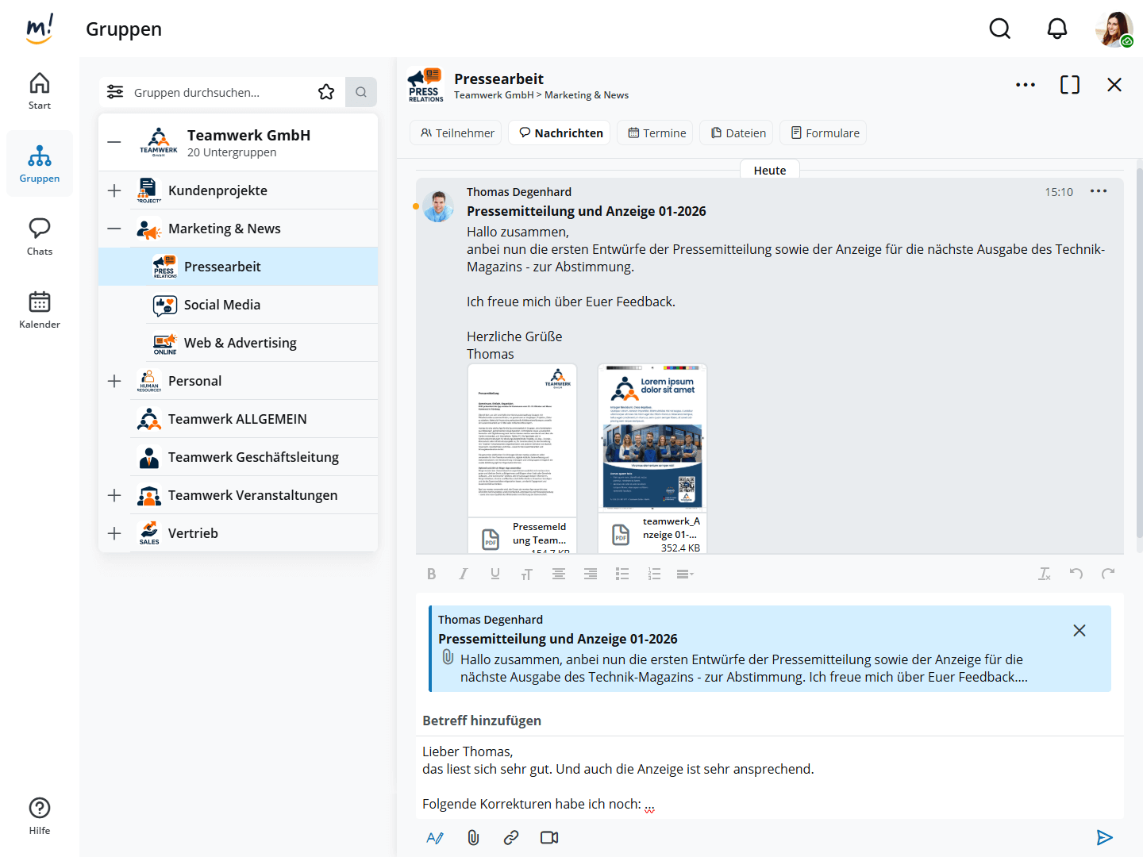Select the Social Media subgroup
The image size is (1143, 857).
click(x=222, y=305)
